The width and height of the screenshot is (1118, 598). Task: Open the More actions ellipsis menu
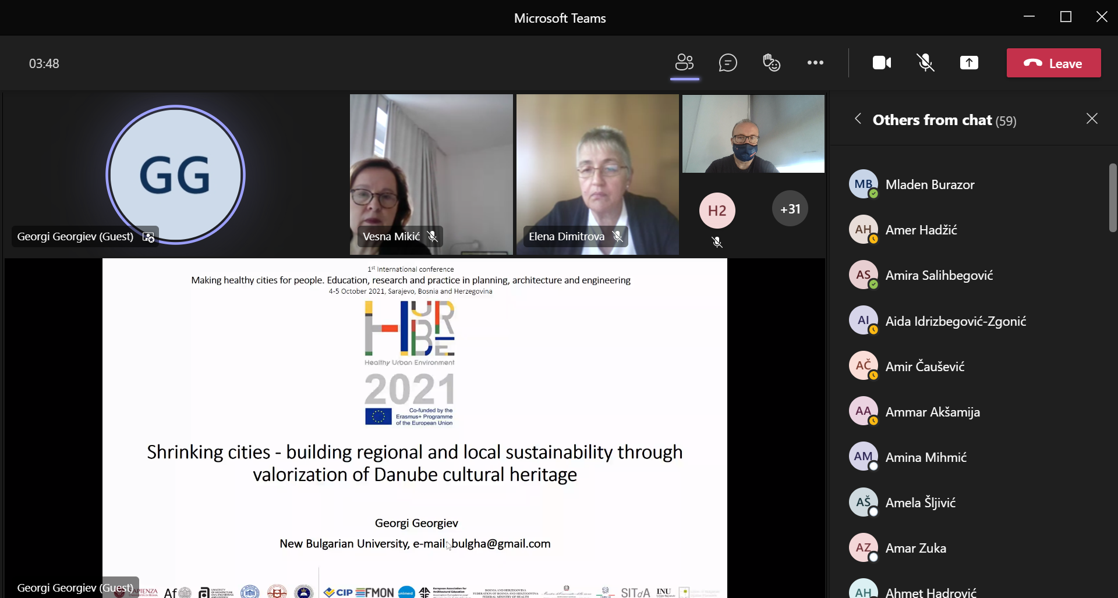click(815, 63)
